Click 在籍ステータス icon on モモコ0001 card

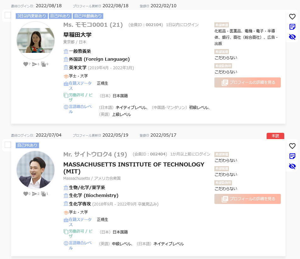click(66, 84)
